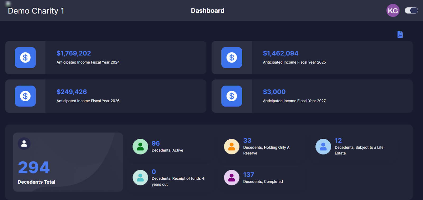Click the 96 active decedents count
Viewport: 423px width, 200px height.
[x=156, y=143]
